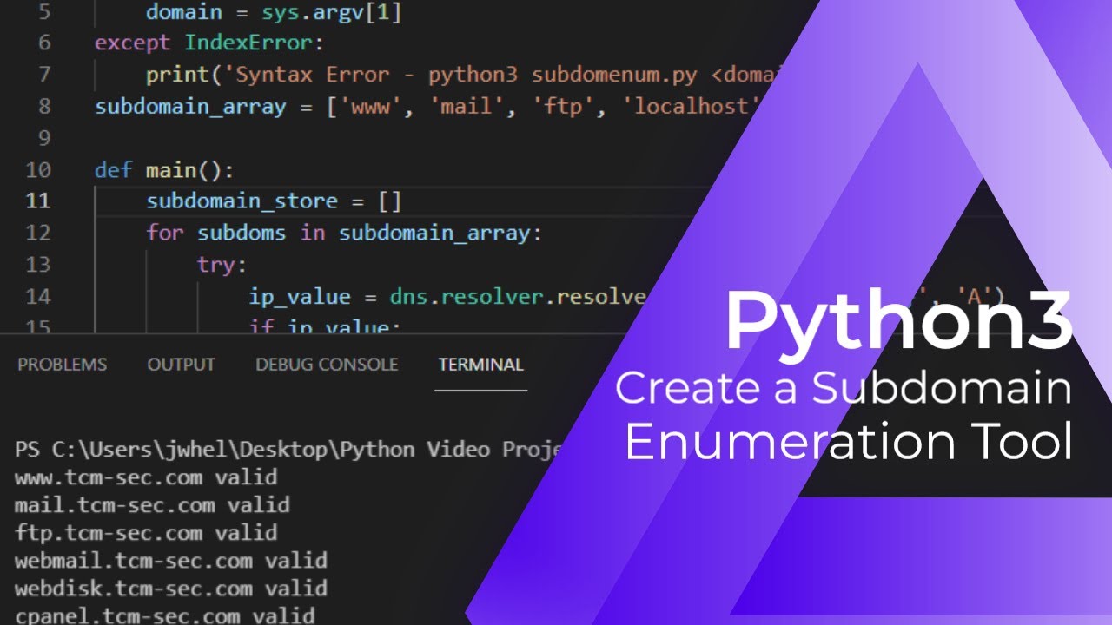Switch to the OUTPUT tab

pos(181,365)
